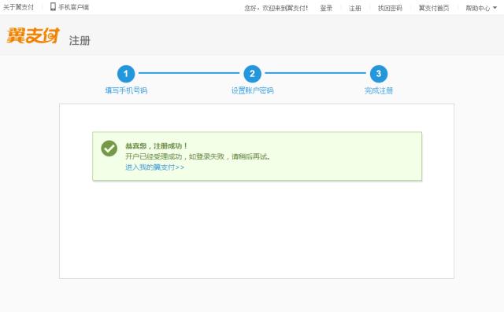Image resolution: width=504 pixels, height=312 pixels.
Task: Click the 翼支付 orange logo
Action: [33, 35]
